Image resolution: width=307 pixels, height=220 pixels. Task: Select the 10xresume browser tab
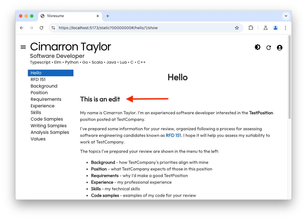pyautogui.click(x=69, y=16)
